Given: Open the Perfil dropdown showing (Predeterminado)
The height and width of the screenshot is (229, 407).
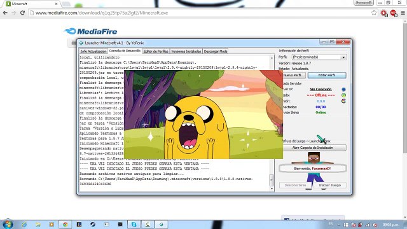Looking at the screenshot, I should click(319, 57).
